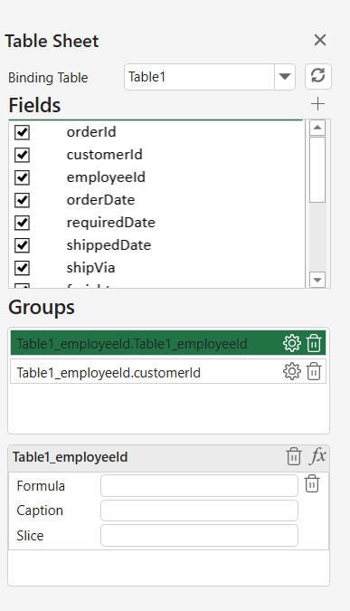Select the Table1_employeeId.customerId group row
The height and width of the screenshot is (611, 350).
168,371
